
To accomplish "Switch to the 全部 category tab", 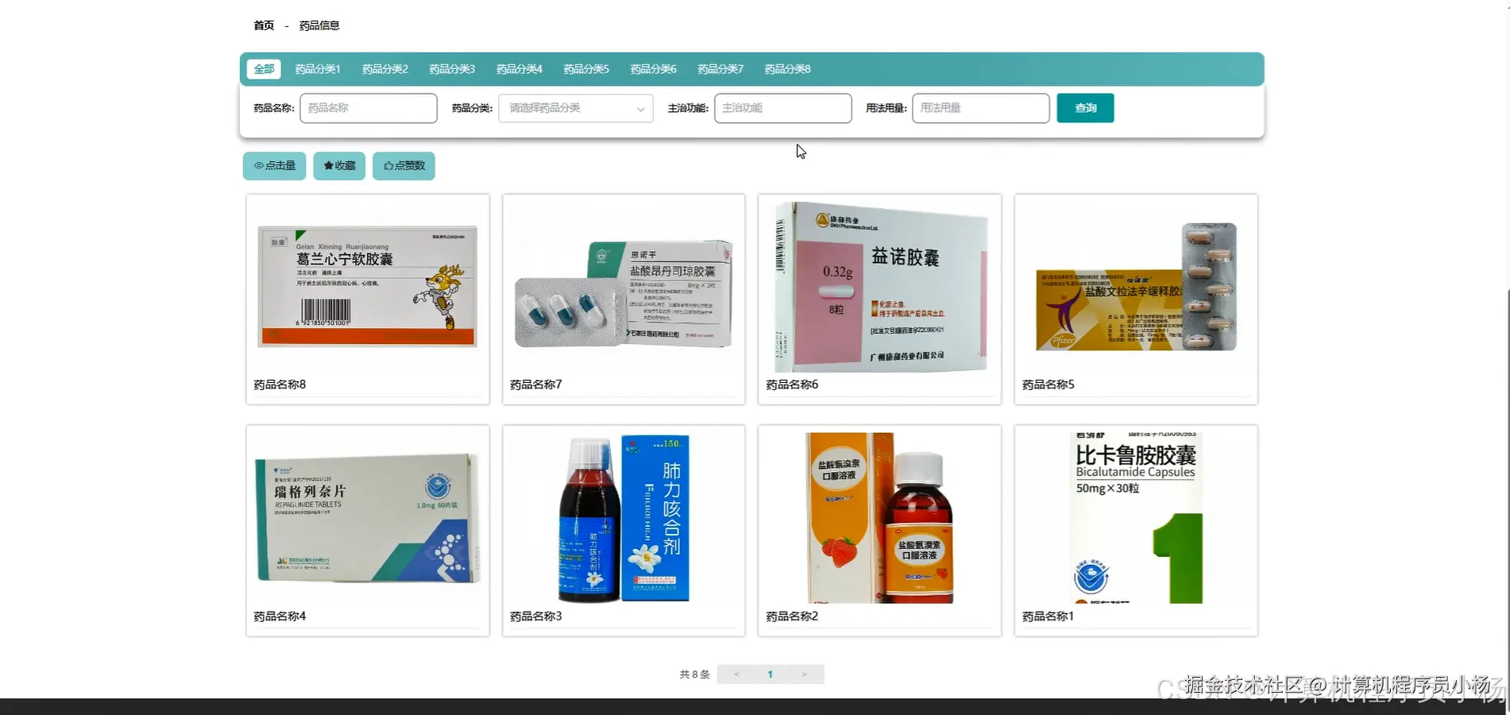I will (x=263, y=69).
